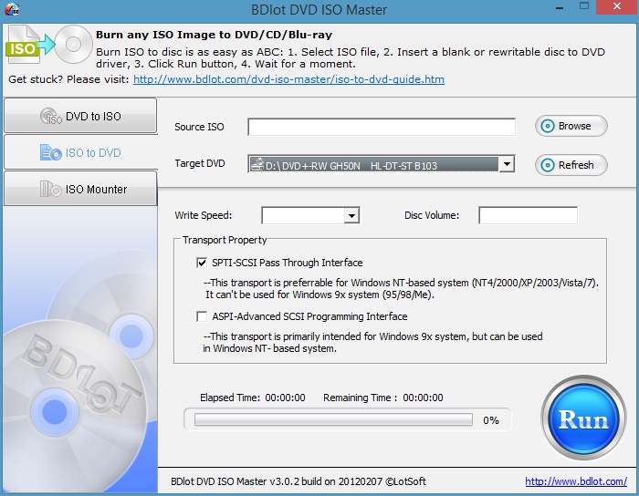Click the 0% progress label
The image size is (639, 496).
tap(491, 420)
